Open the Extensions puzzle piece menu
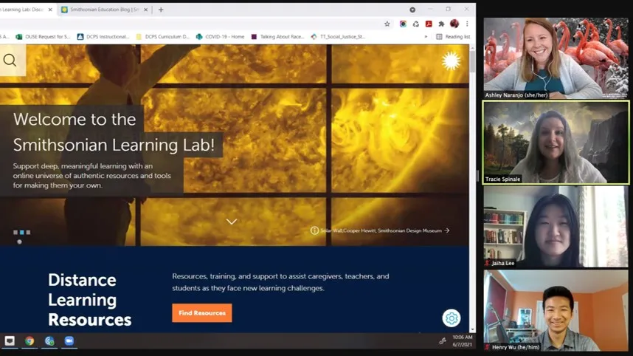The image size is (633, 356). 441,24
